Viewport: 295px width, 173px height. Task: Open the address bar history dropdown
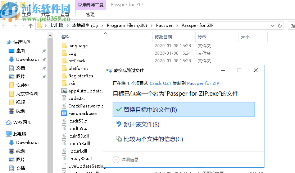pyautogui.click(x=272, y=26)
